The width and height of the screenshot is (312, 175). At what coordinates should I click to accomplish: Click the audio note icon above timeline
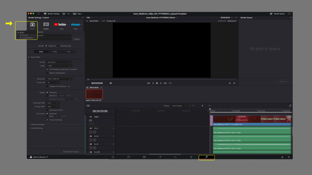(x=290, y=106)
